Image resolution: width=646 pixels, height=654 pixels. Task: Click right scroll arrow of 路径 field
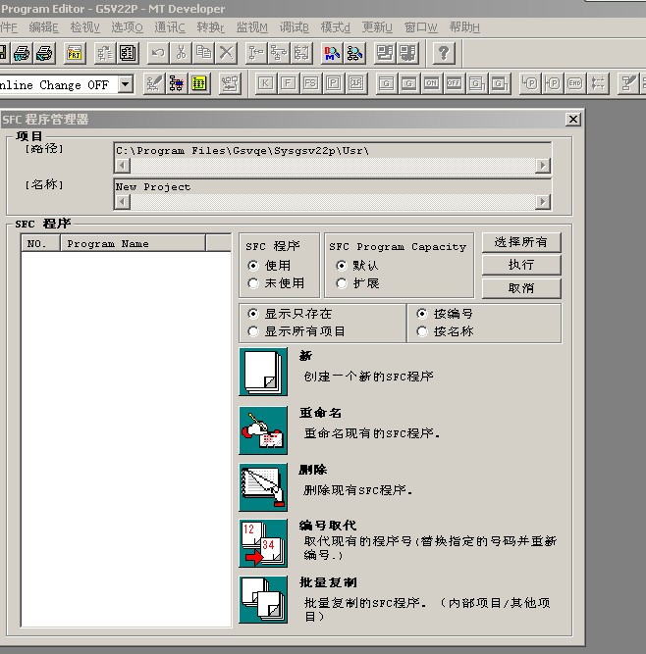coord(543,166)
